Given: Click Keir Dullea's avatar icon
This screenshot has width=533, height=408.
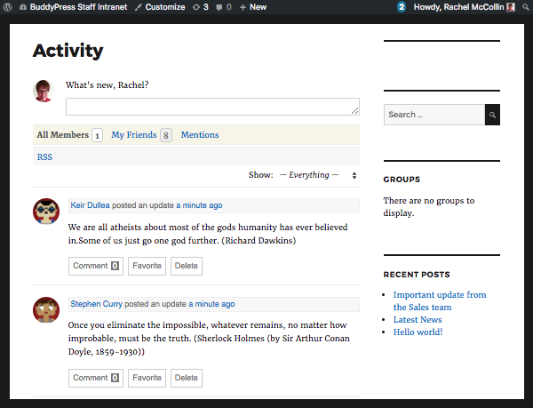Looking at the screenshot, I should pos(45,212).
